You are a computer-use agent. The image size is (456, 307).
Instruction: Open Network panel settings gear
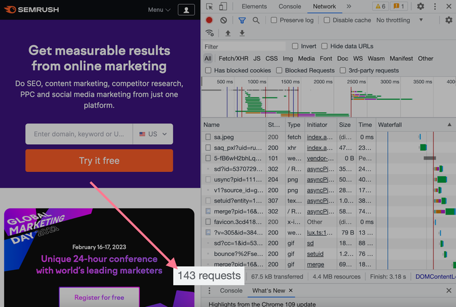[x=449, y=20]
